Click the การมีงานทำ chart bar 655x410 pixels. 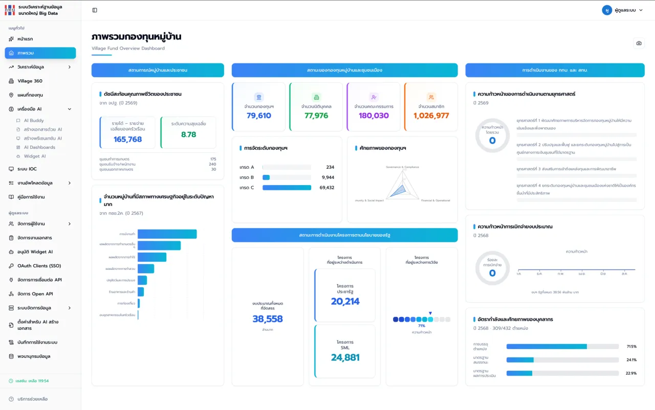(x=167, y=234)
